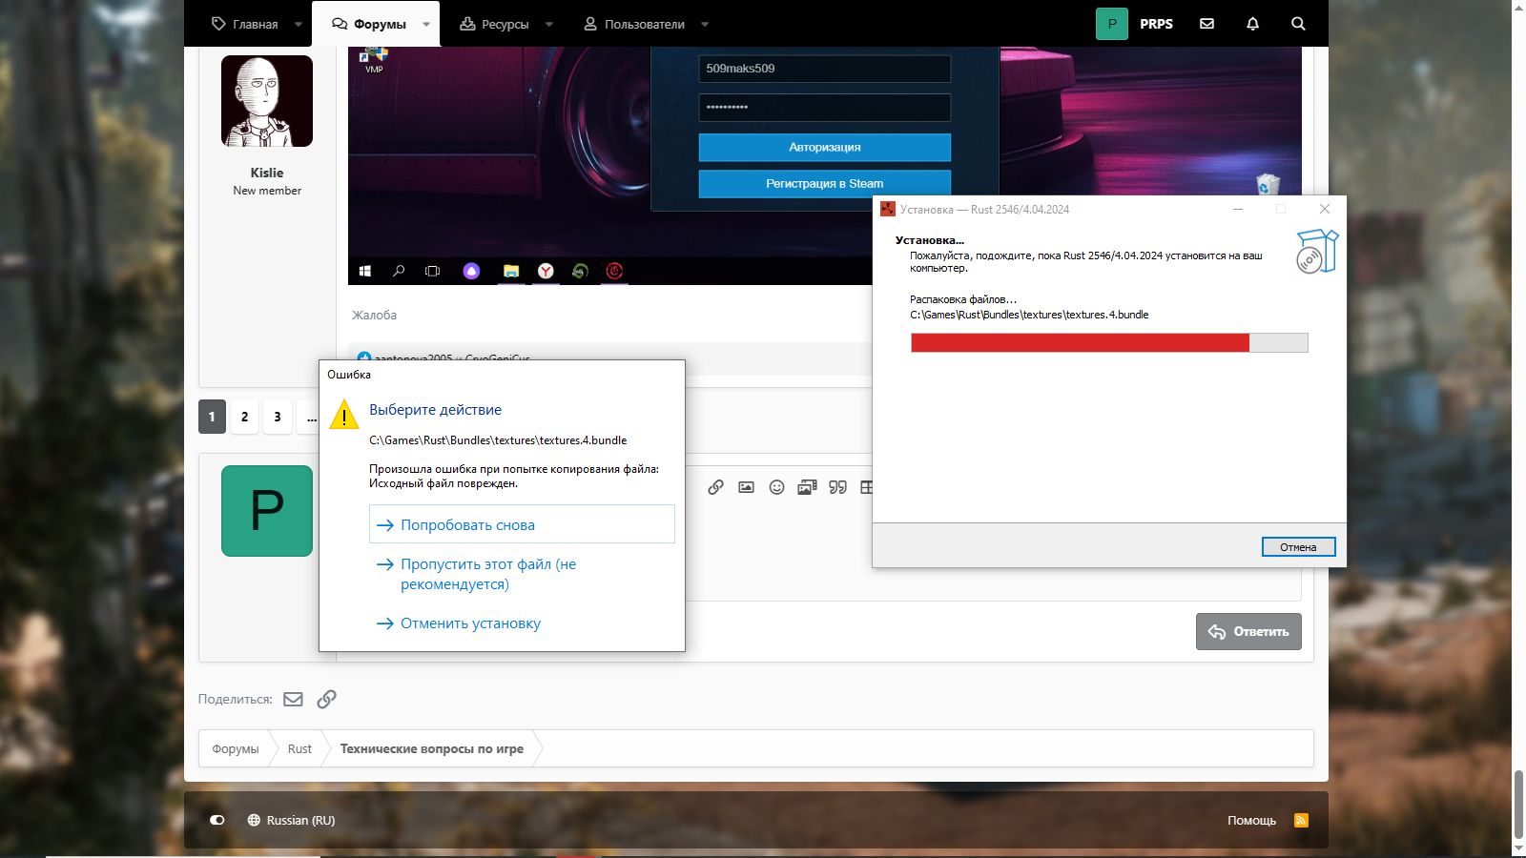Open the notifications bell icon
This screenshot has height=858, width=1526.
coord(1252,24)
